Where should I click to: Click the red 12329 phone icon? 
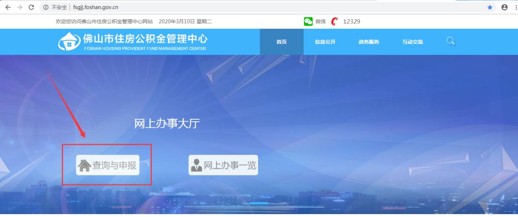click(x=334, y=22)
